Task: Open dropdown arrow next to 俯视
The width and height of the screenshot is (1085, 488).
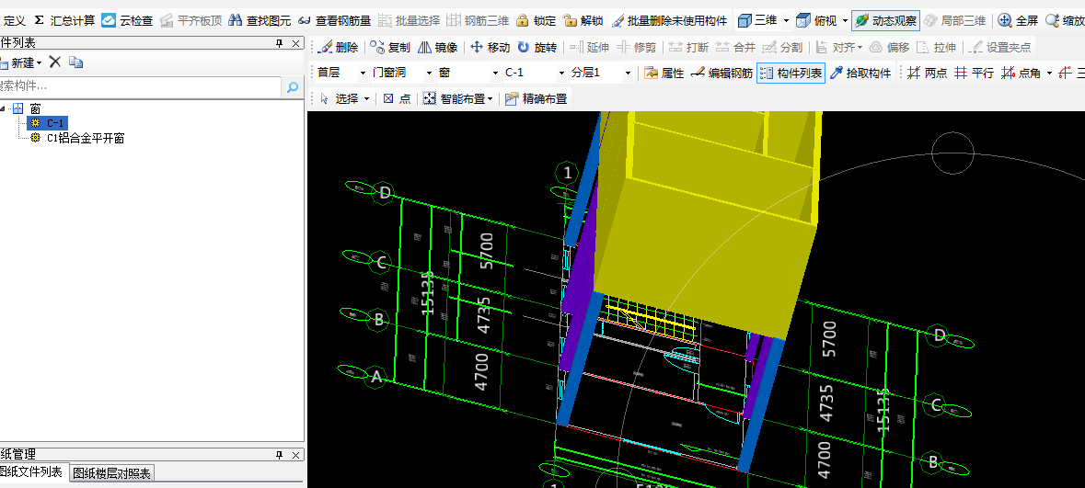Action: 845,21
